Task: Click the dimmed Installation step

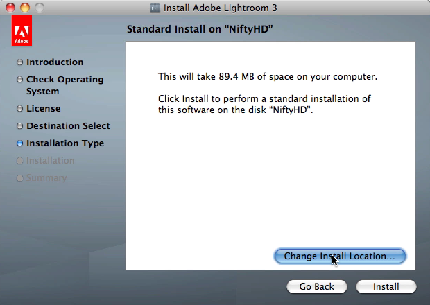Action: [x=50, y=161]
